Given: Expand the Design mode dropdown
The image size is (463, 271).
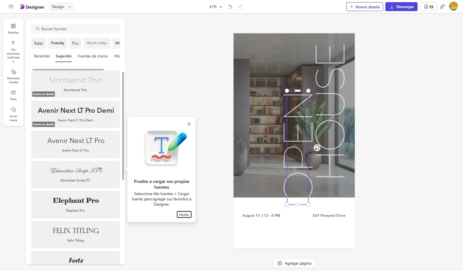Looking at the screenshot, I should 61,7.
